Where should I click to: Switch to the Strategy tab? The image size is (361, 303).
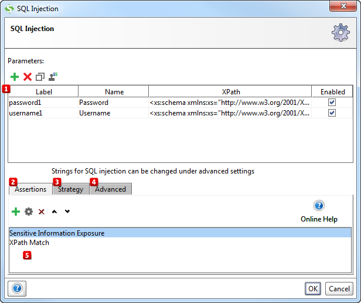71,189
